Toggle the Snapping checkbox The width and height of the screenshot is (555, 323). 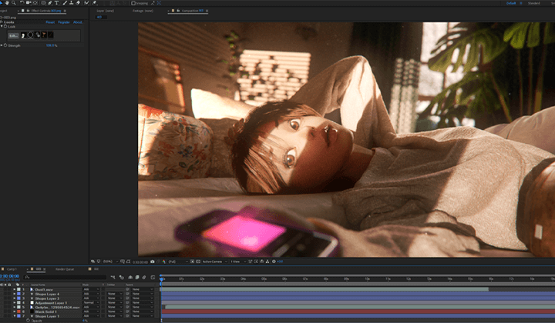click(x=133, y=3)
